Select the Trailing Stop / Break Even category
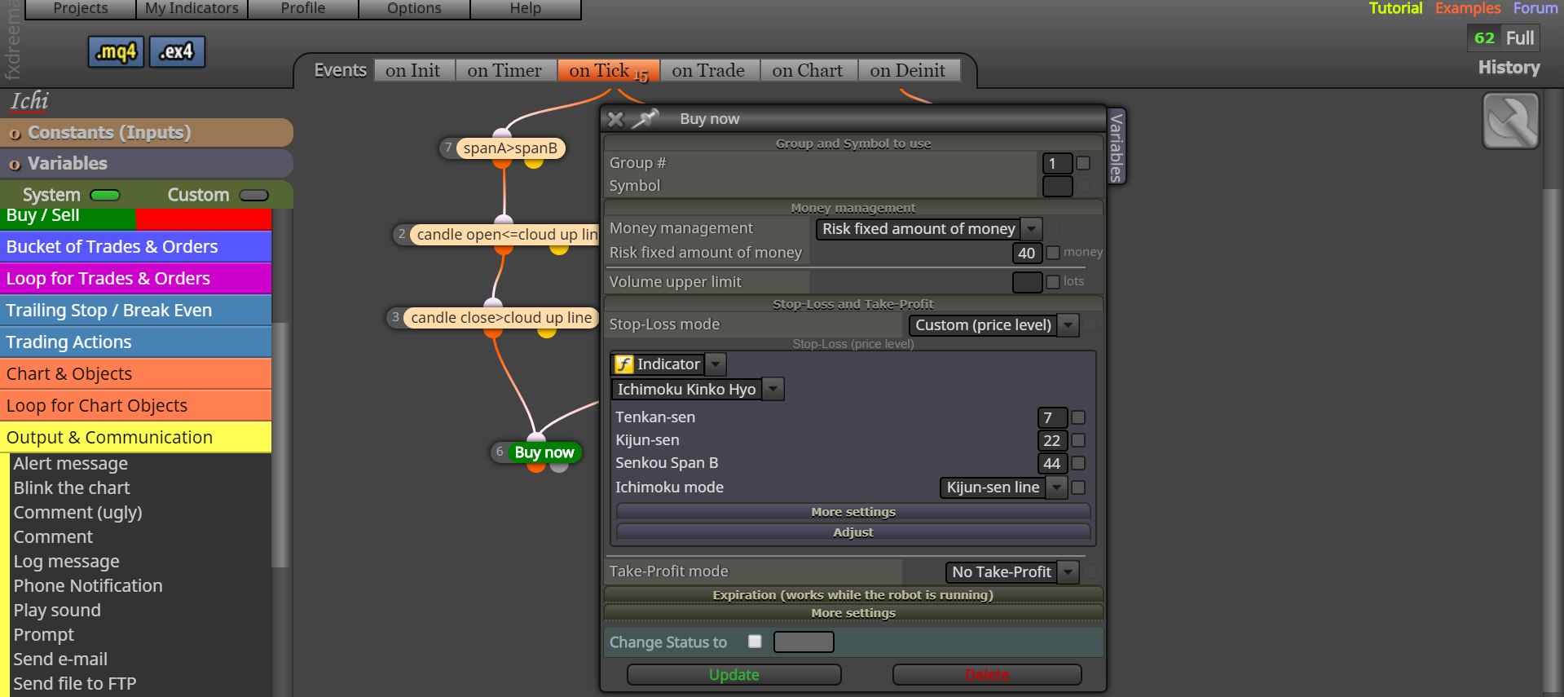 135,311
